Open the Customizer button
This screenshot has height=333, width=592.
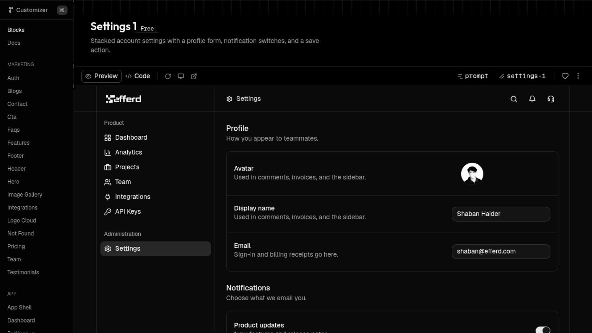click(x=28, y=10)
